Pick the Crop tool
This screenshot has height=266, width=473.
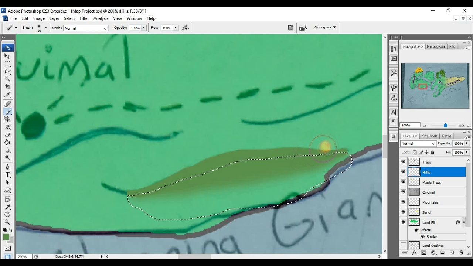(7, 86)
